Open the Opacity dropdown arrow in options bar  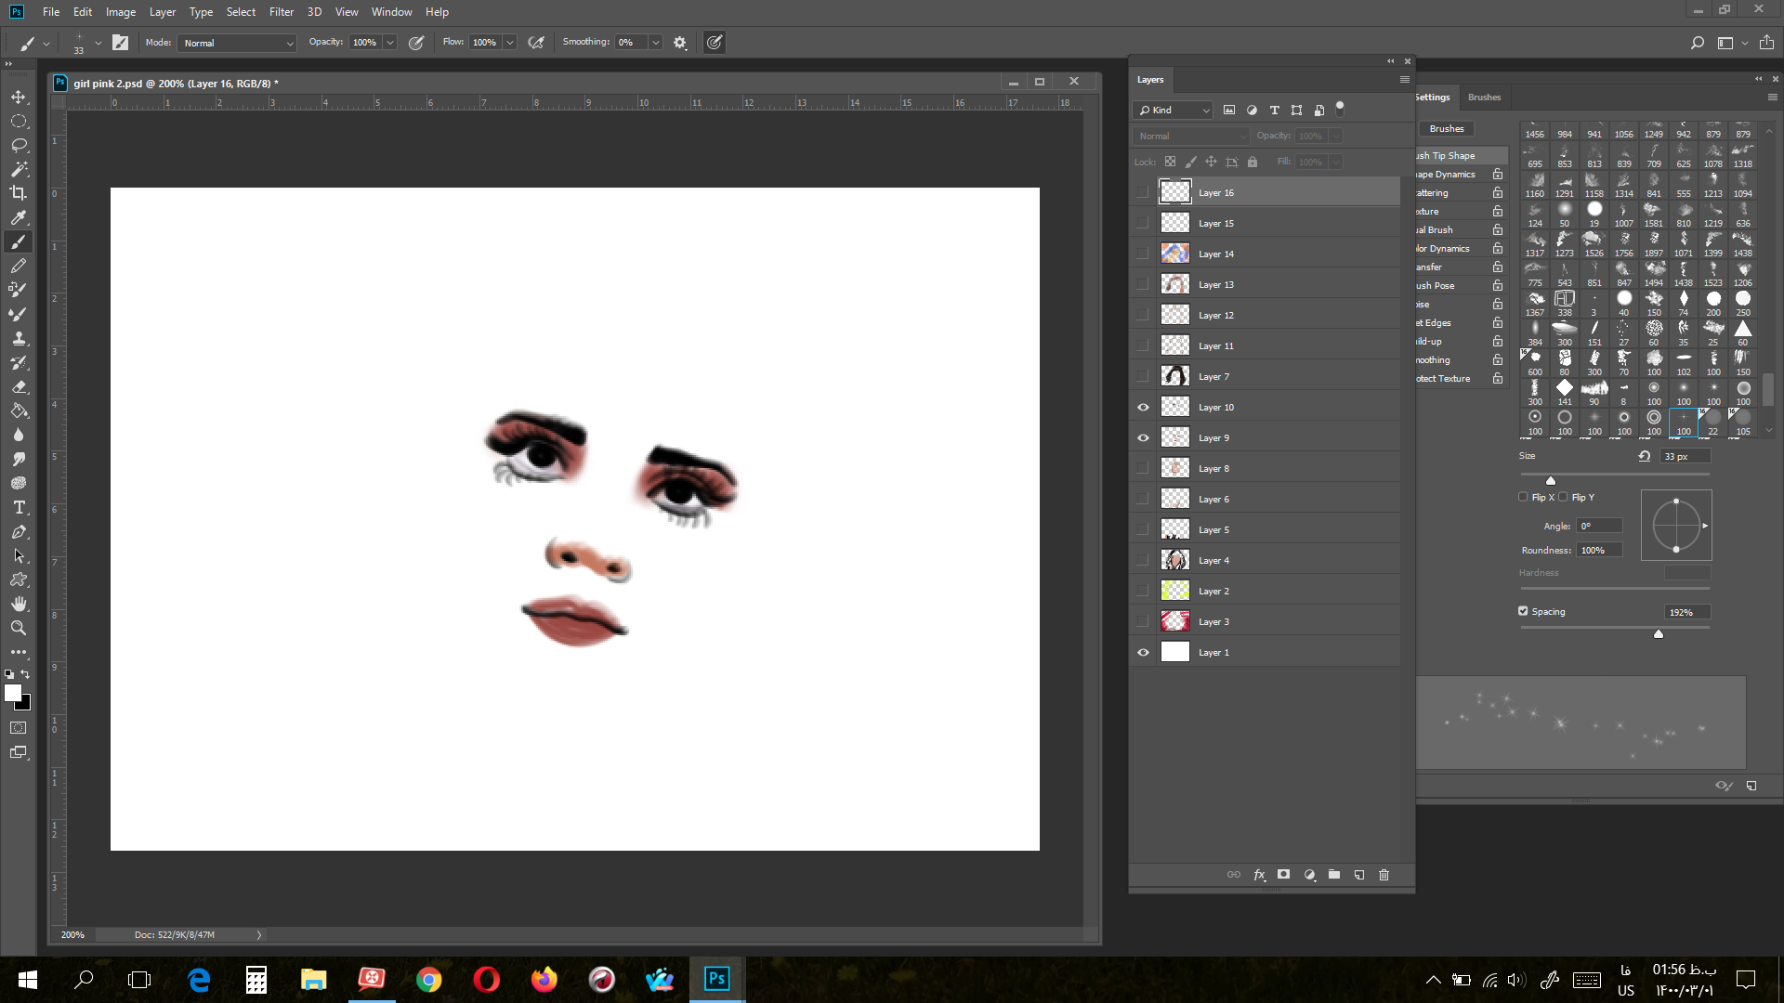click(x=390, y=43)
